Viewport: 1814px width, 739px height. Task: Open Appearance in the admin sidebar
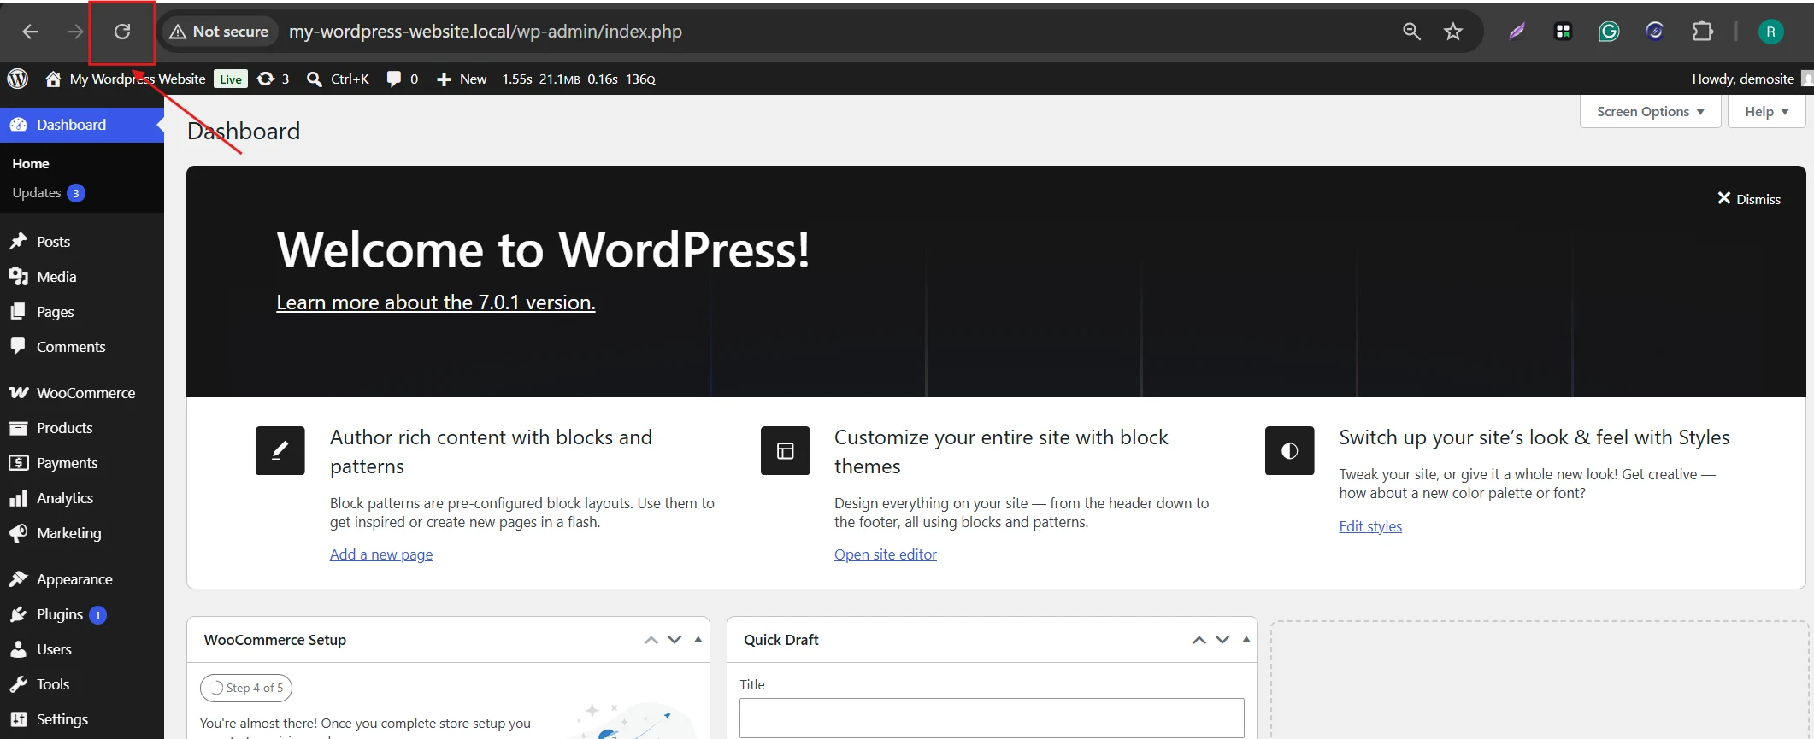(x=82, y=579)
